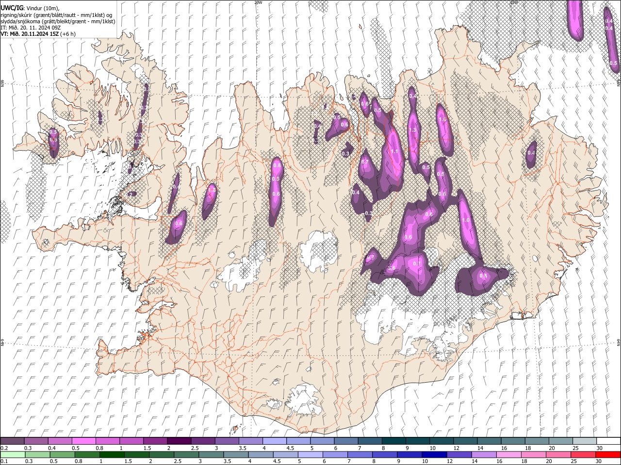Click the '15W' longitude label at top edge
This screenshot has height=465, width=621.
coord(513,2)
